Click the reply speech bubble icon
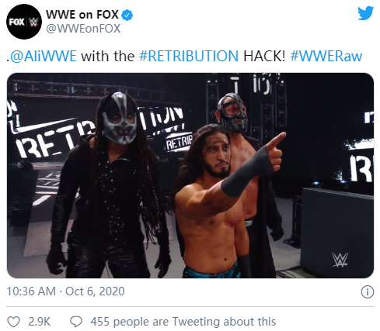The image size is (380, 331). [76, 322]
